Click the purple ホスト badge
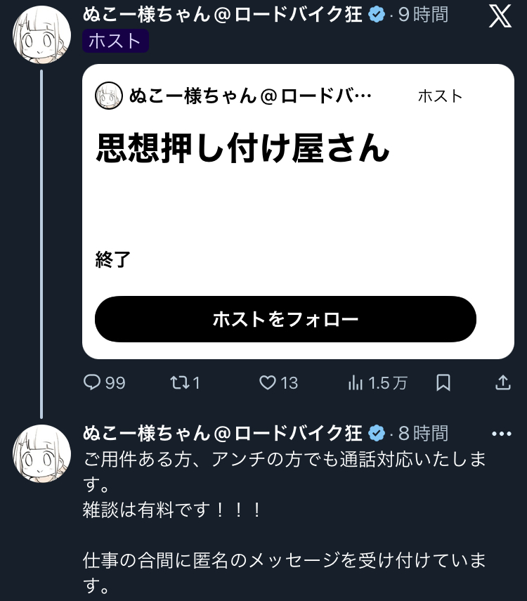The image size is (527, 601). point(115,41)
